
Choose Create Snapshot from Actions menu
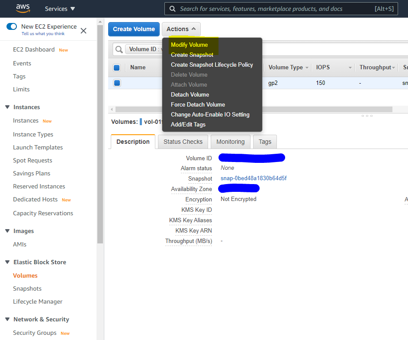(192, 55)
